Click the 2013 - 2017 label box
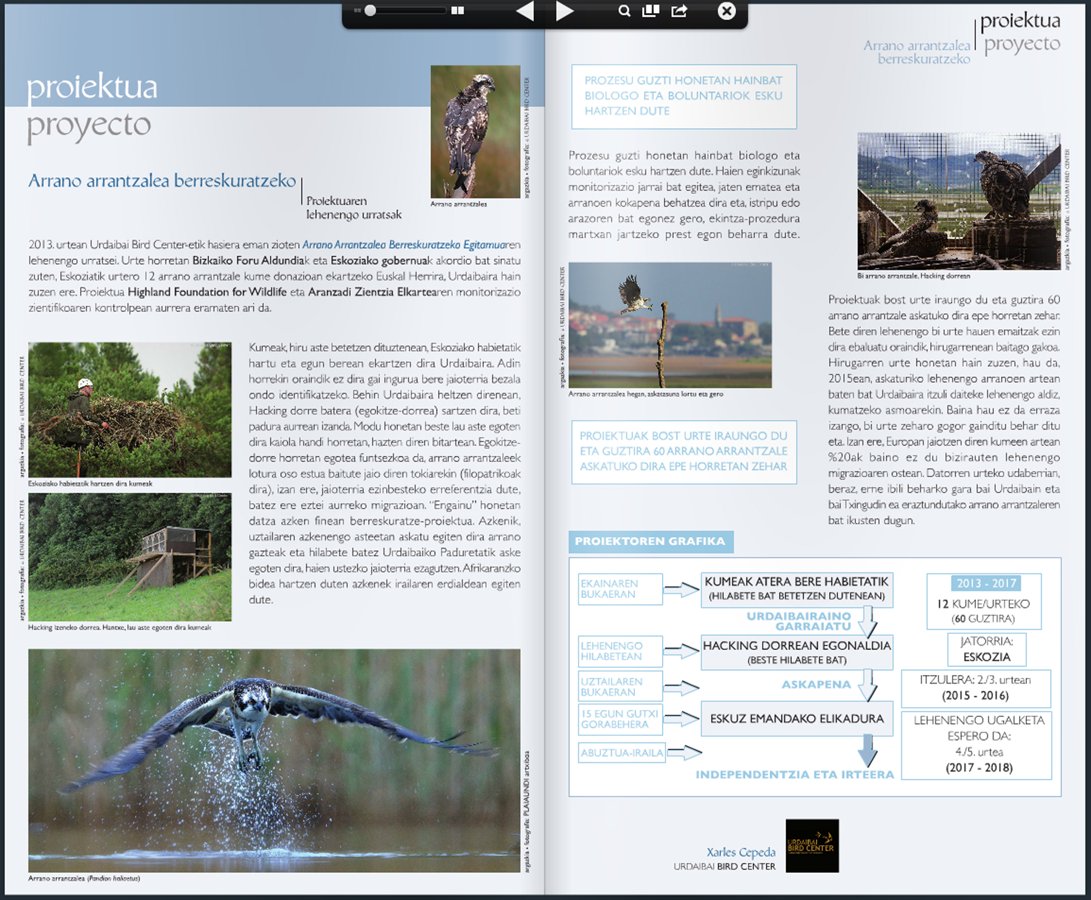The image size is (1091, 900). (986, 583)
